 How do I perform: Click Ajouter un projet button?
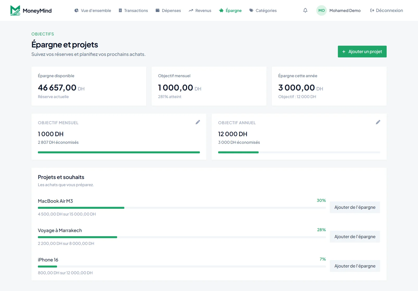362,52
